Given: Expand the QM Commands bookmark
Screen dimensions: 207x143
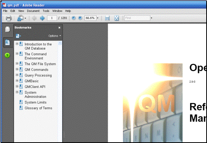Looking at the screenshot, I should coord(17,69).
